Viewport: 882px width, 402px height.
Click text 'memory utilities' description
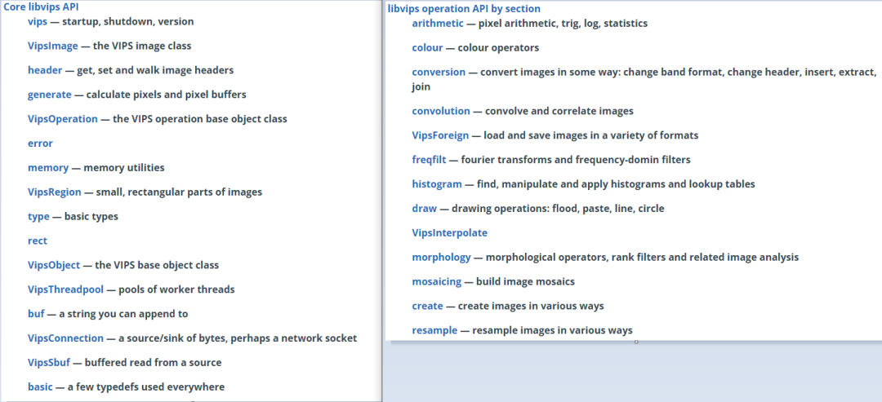point(124,168)
